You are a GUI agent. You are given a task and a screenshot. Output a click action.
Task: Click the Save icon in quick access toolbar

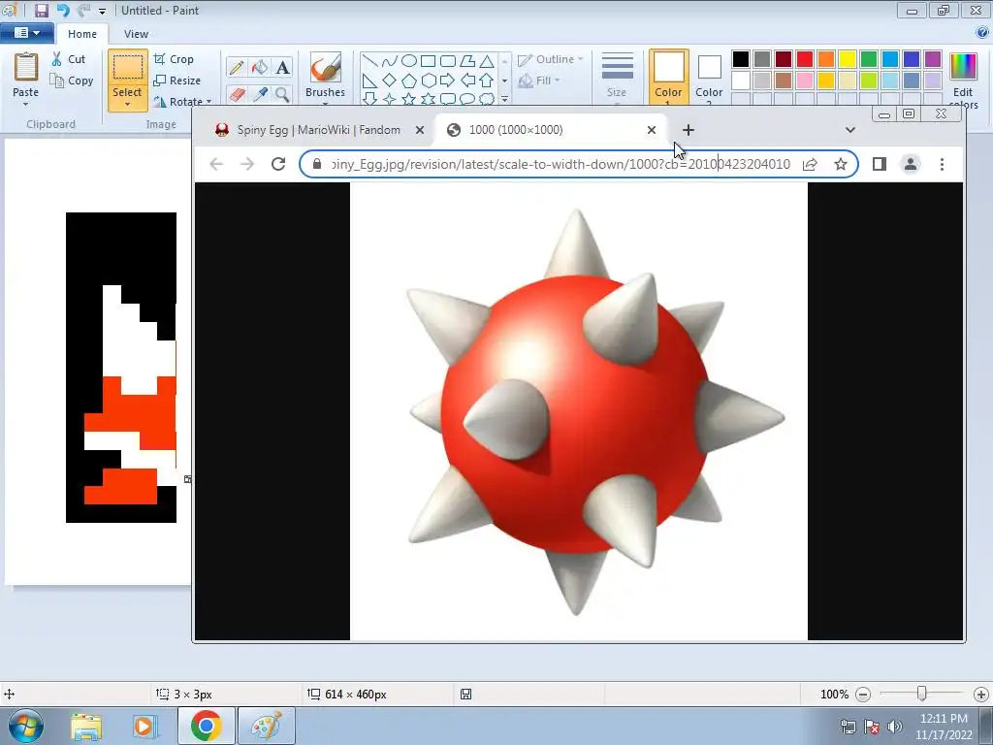tap(41, 10)
